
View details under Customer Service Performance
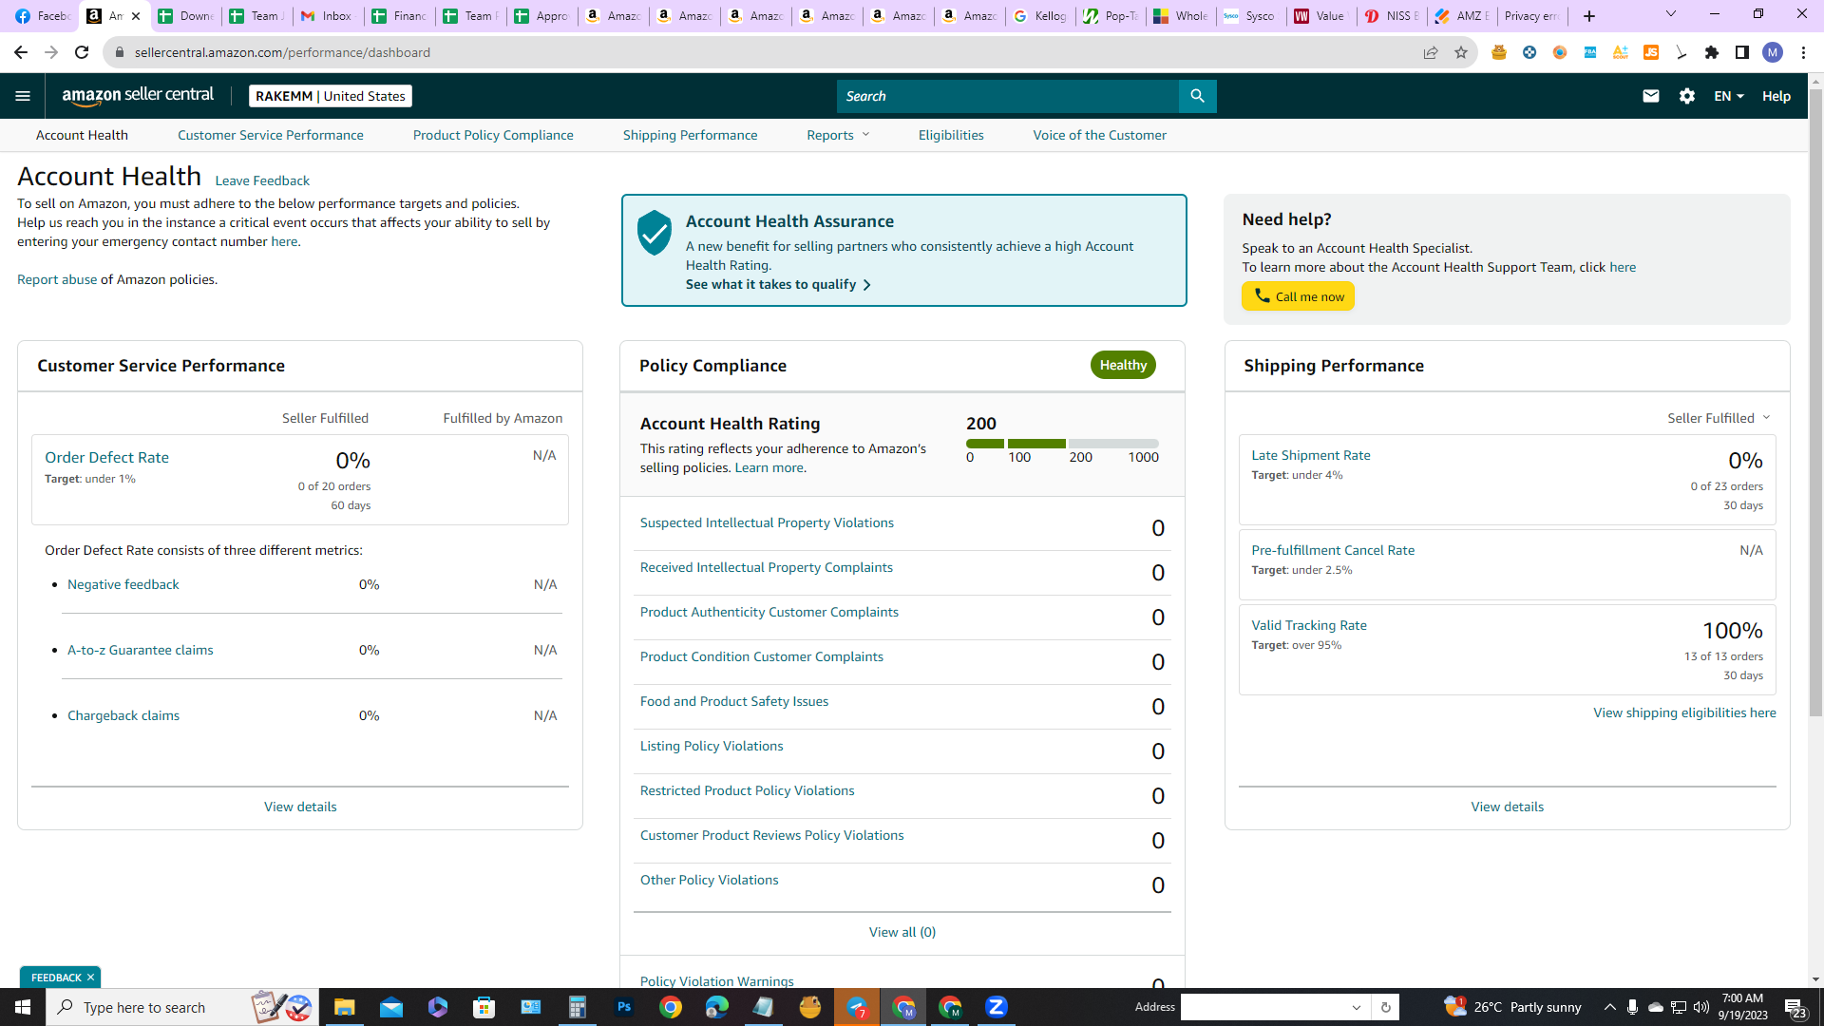[300, 807]
